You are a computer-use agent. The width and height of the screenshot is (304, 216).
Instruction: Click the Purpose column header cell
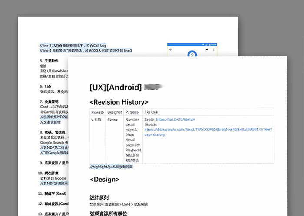pyautogui.click(x=132, y=112)
